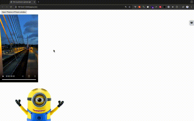This screenshot has width=194, height=121.
Task: Open the green pen-shaped extension icon
Action: click(144, 7)
